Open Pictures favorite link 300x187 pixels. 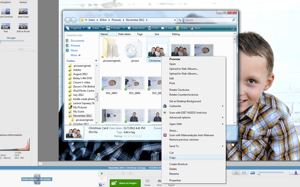[75, 46]
